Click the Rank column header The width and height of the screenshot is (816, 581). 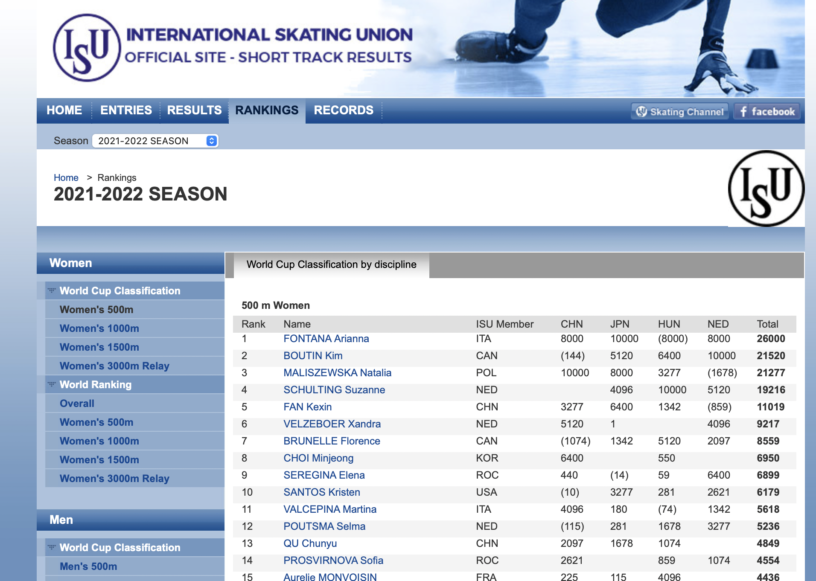click(x=253, y=324)
